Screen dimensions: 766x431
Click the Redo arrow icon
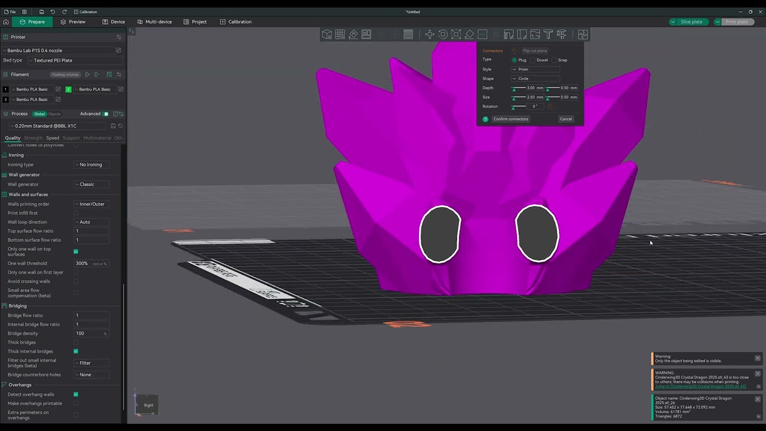(64, 11)
